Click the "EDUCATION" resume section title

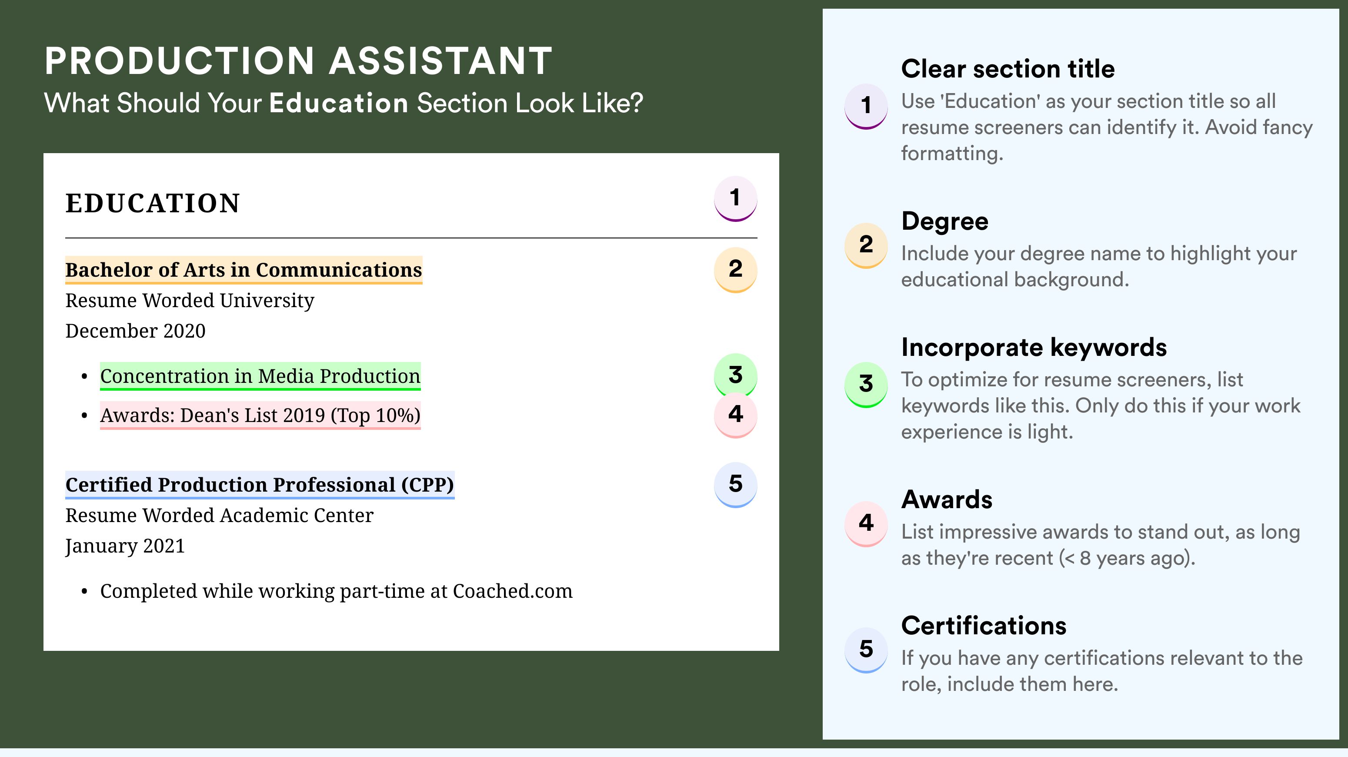(152, 203)
